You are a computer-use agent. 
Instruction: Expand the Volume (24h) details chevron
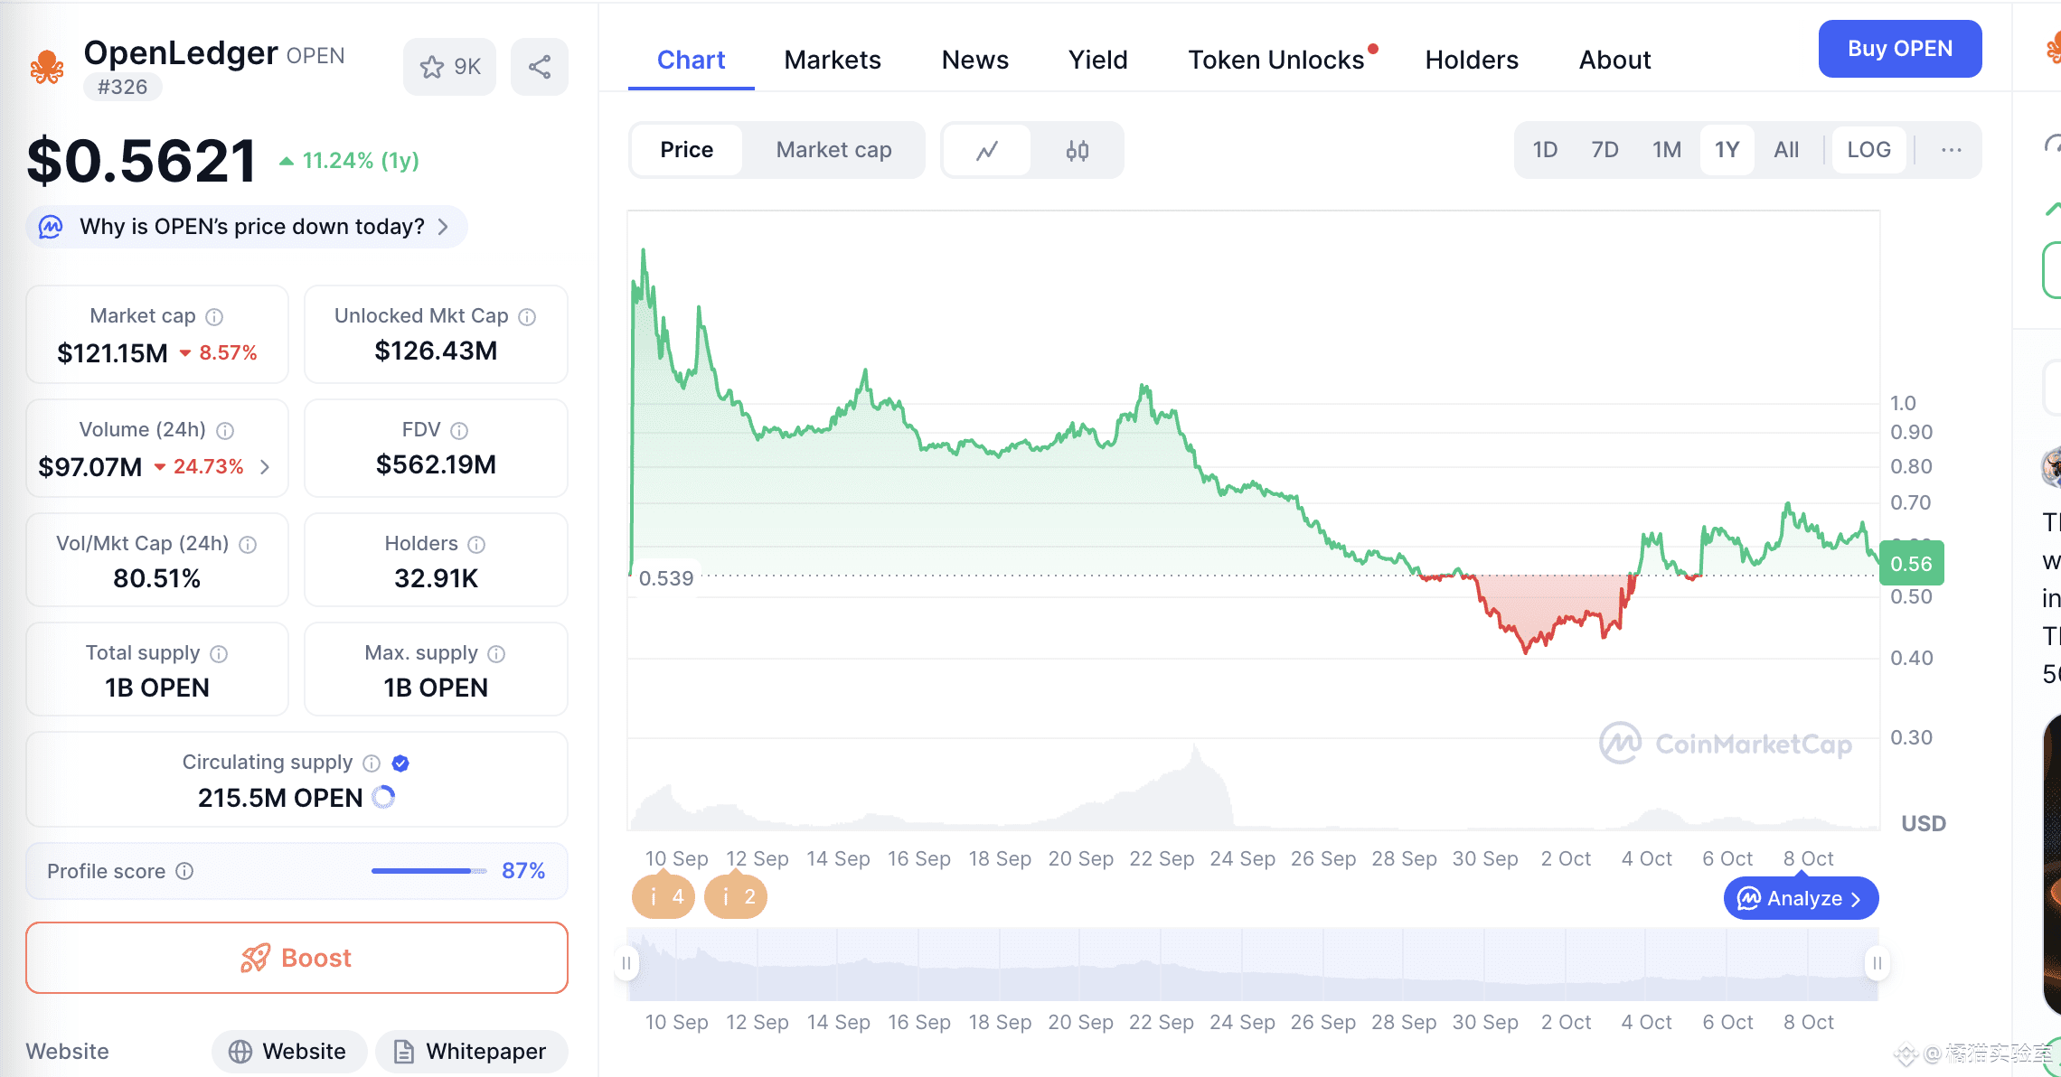pos(265,467)
